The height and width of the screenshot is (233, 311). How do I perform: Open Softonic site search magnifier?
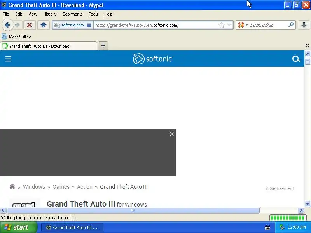pos(296,59)
